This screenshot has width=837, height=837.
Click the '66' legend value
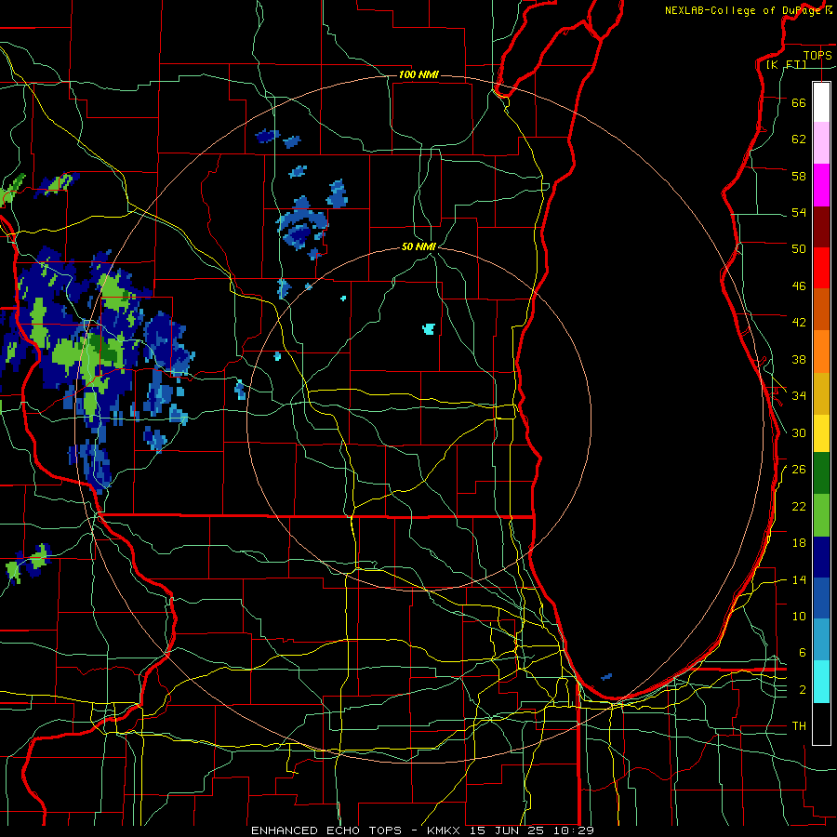click(x=799, y=102)
